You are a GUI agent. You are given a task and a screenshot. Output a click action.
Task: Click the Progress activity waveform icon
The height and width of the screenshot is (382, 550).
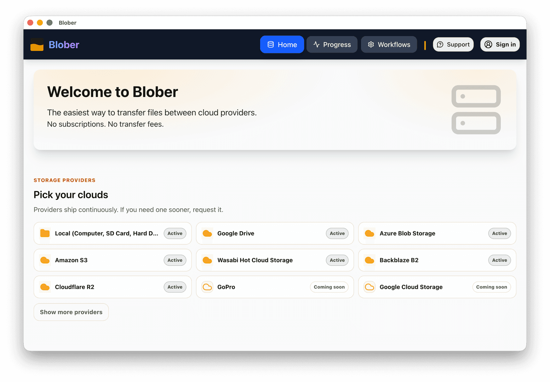316,44
